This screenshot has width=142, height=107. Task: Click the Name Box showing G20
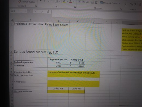[17, 11]
